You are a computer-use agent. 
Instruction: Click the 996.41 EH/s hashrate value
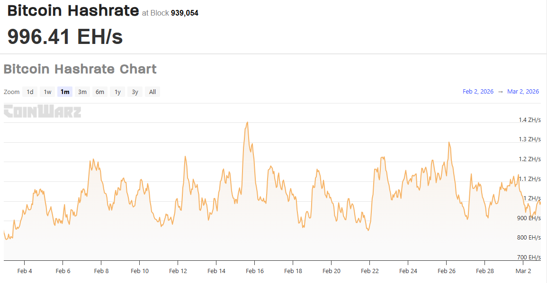[65, 36]
